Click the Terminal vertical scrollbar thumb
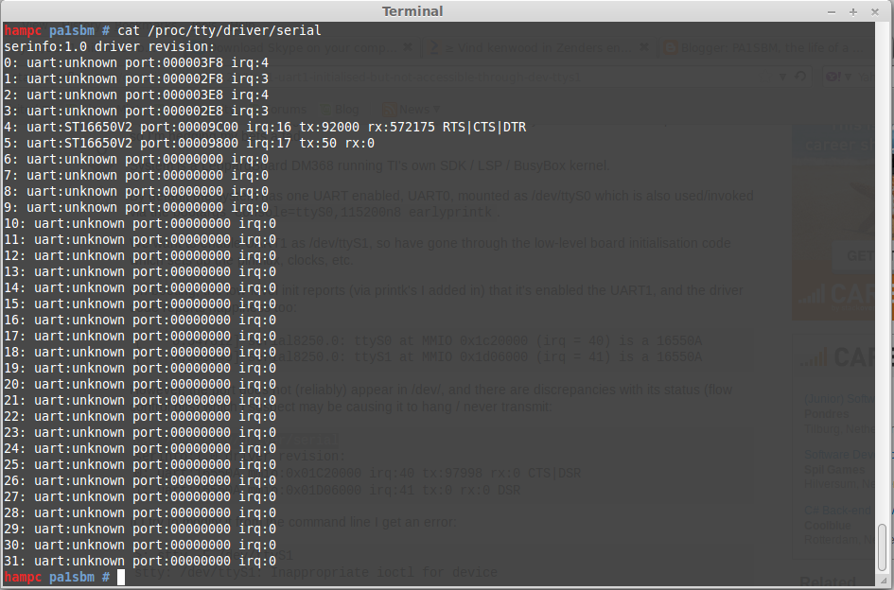 (882, 546)
